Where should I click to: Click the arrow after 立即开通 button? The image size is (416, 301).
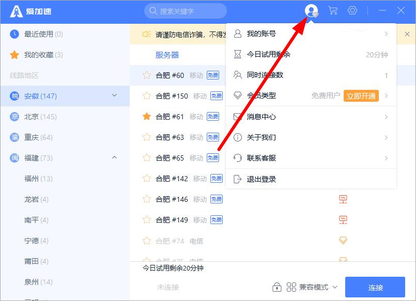coord(386,96)
